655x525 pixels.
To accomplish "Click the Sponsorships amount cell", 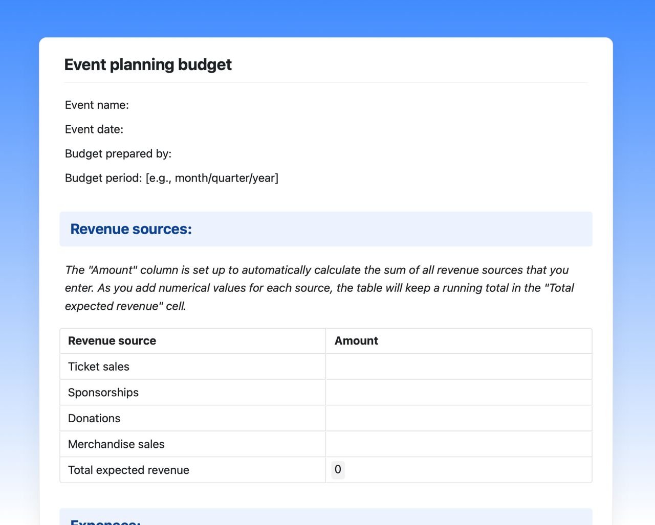I will point(458,392).
